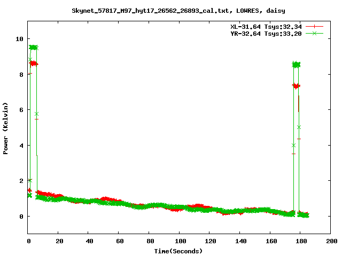The width and height of the screenshot is (342, 256).
Task: Click the x-axis tick label 200
Action: pyautogui.click(x=332, y=241)
